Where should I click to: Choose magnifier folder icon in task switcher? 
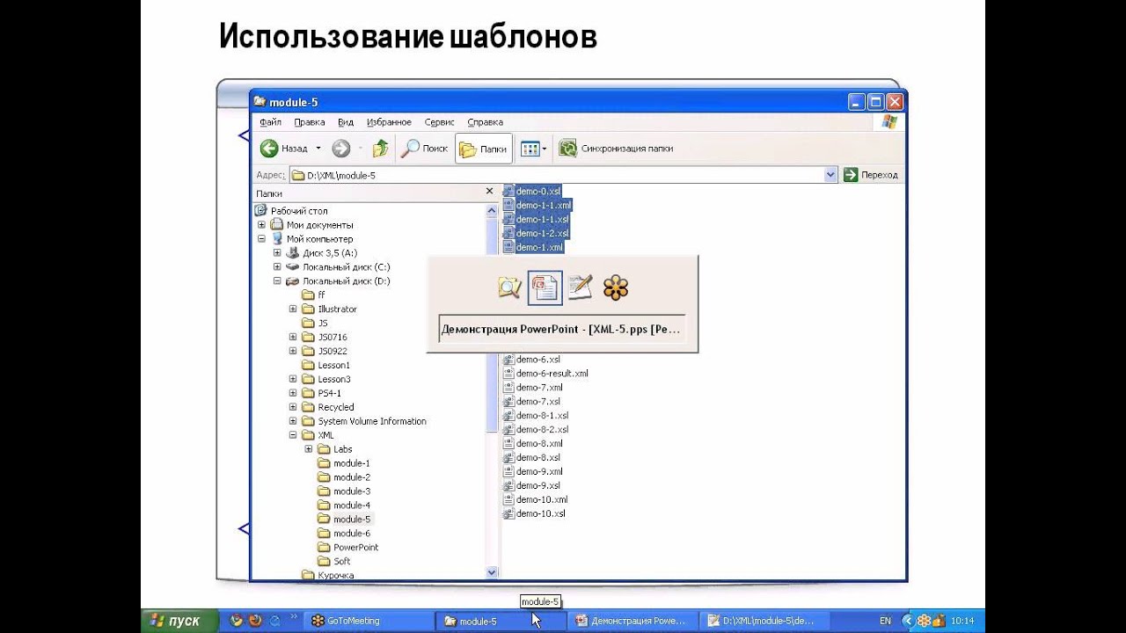(x=509, y=287)
